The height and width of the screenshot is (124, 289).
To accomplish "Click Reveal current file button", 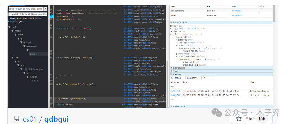I will [39, 14].
